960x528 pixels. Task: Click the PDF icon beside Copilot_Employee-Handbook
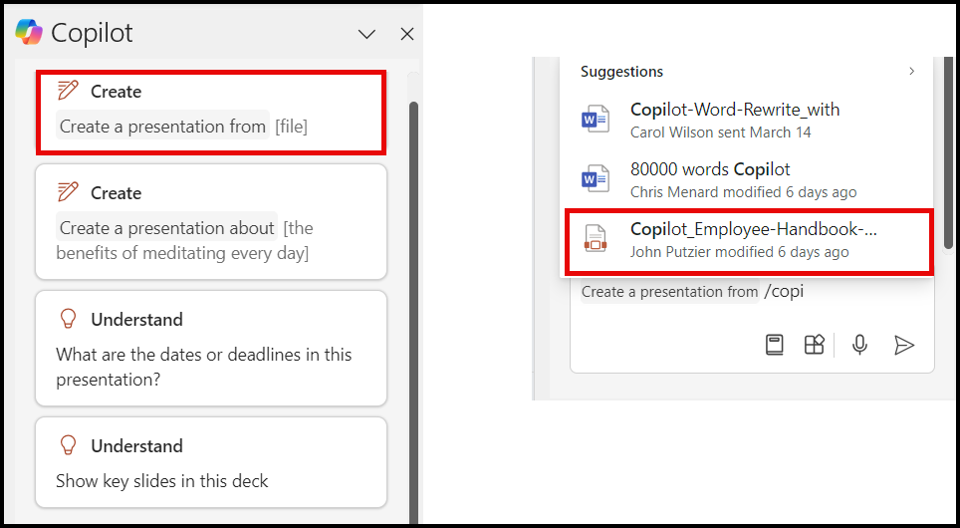click(596, 239)
